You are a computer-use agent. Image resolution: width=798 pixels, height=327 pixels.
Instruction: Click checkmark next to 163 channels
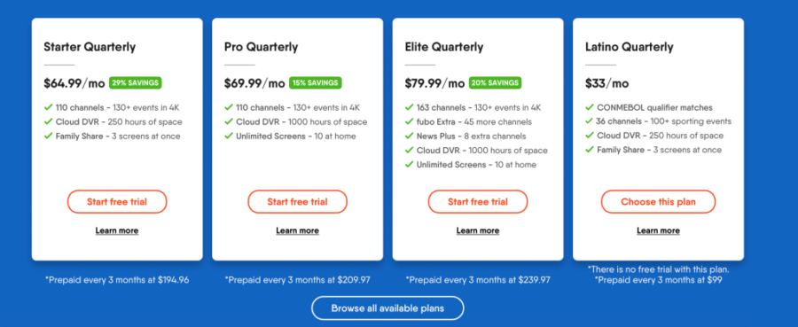(x=409, y=108)
